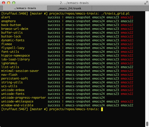The image size is (149, 127).
Task: Click the red emacs22 entry on alert row
Action: [127, 17]
